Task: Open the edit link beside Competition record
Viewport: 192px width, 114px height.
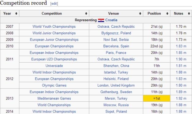Action: pos(54,4)
